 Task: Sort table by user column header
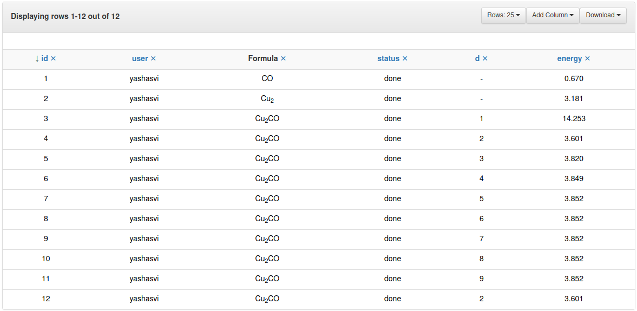point(140,58)
